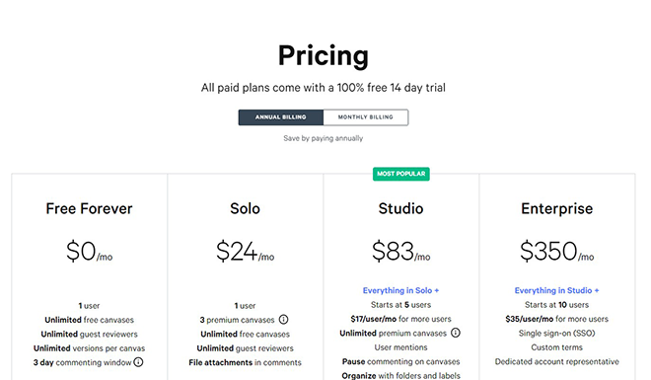Click the $350/mo Enterprise price
This screenshot has height=380, width=651.
click(556, 252)
